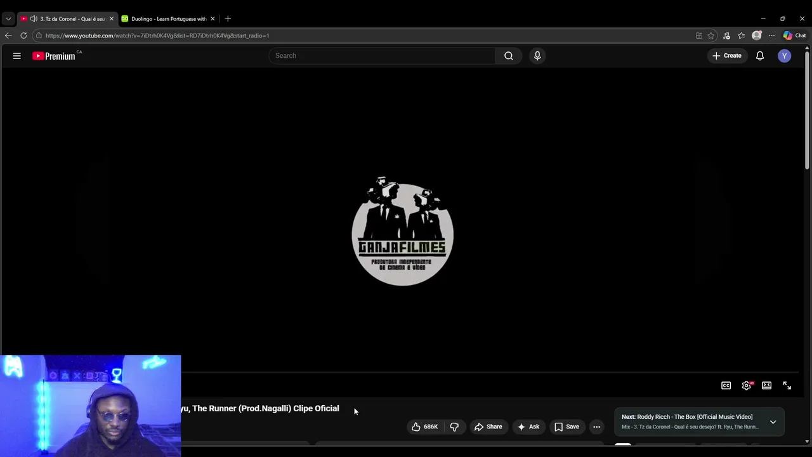
Task: Close the Duolingo tab
Action: 213,19
